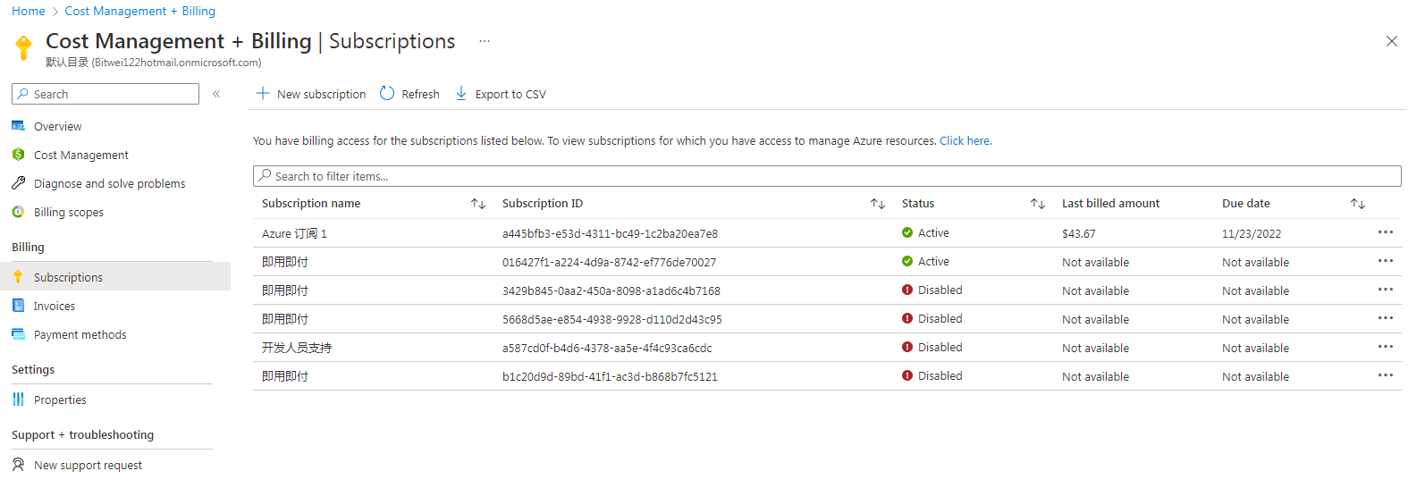Viewport: 1408px width, 488px height.
Task: Open New support request
Action: pos(88,465)
